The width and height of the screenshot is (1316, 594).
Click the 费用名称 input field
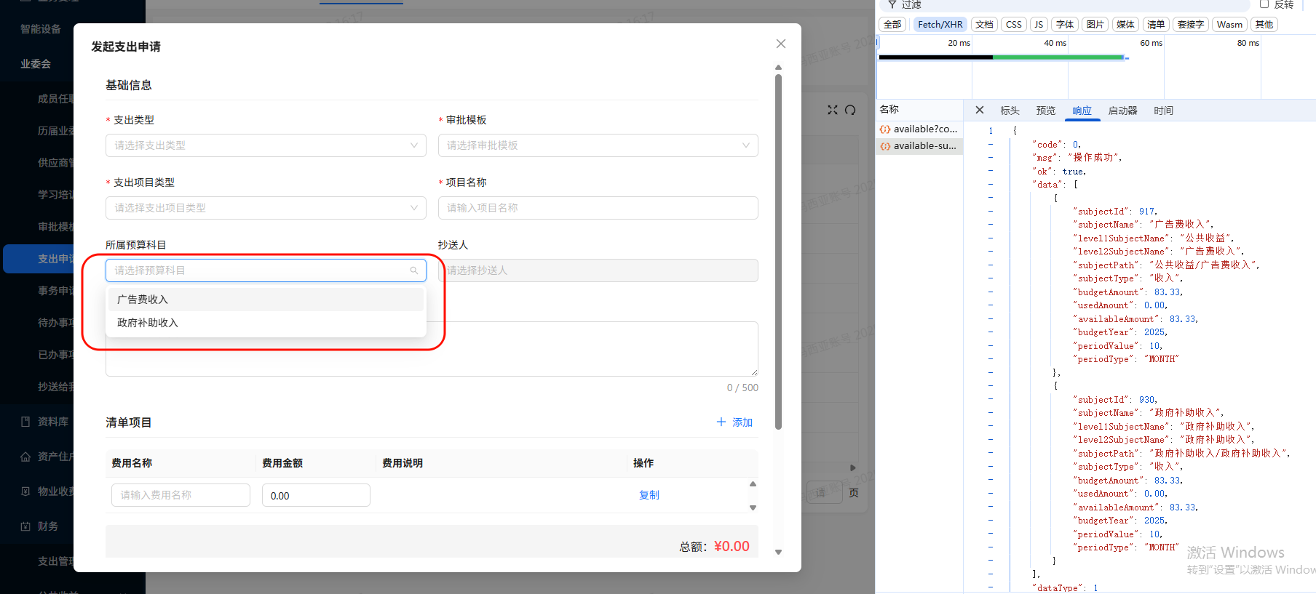(181, 495)
